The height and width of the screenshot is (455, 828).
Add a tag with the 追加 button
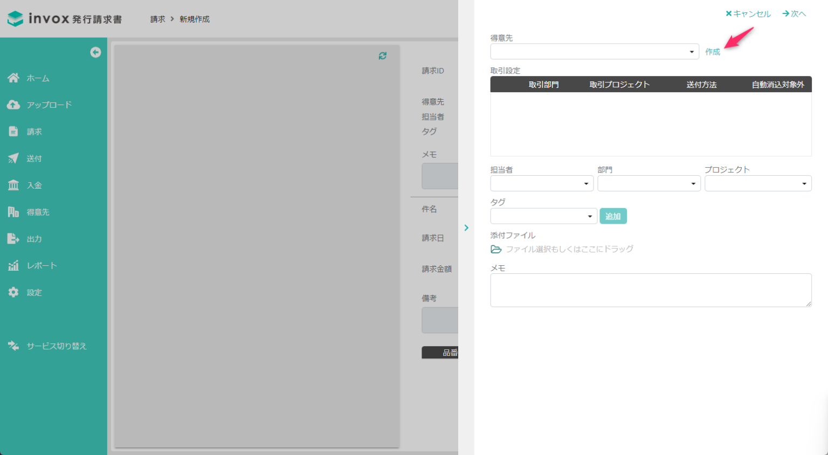[613, 216]
